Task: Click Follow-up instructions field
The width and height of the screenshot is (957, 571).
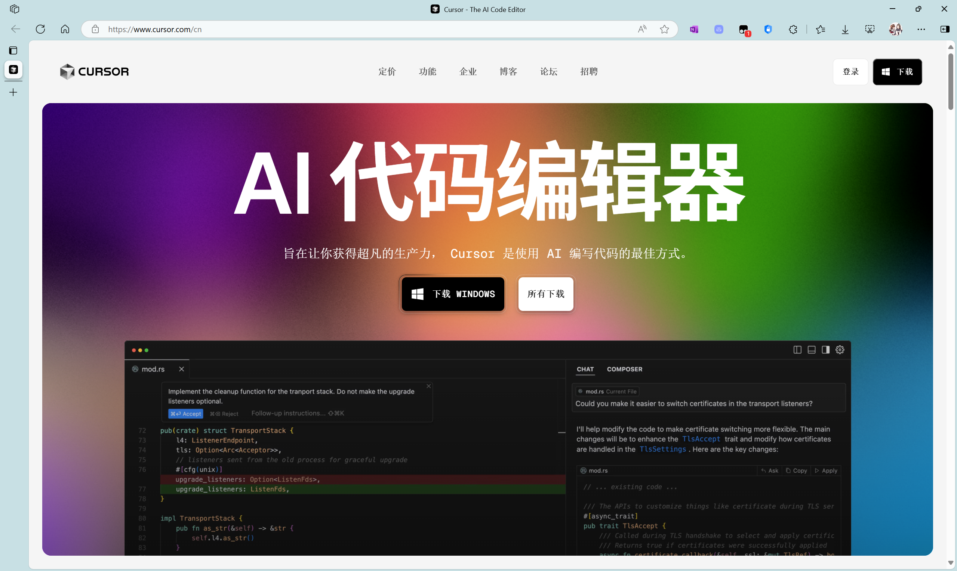Action: tap(298, 413)
